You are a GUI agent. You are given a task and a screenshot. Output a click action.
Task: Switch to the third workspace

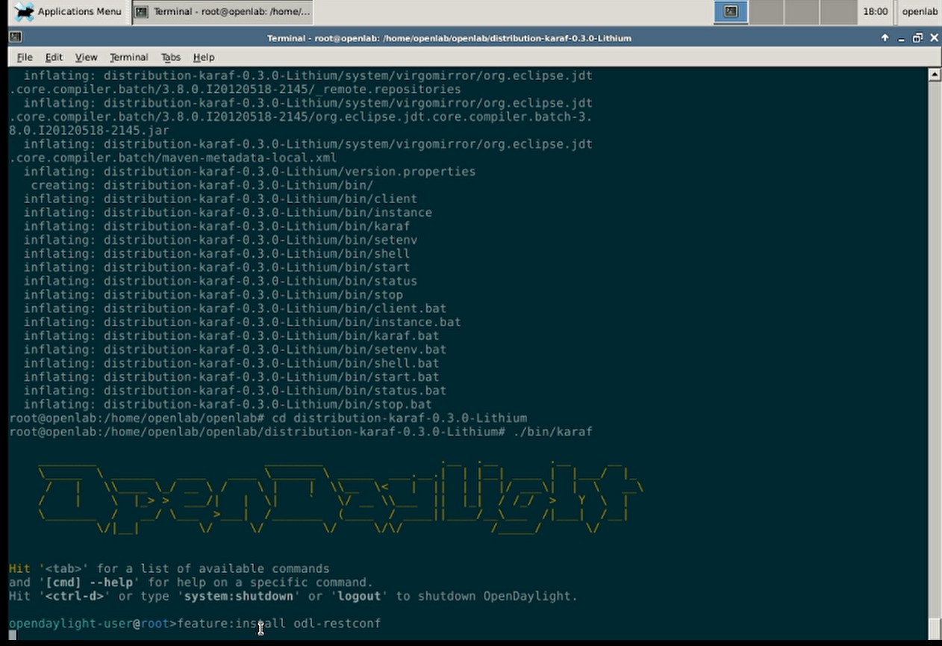click(x=802, y=12)
